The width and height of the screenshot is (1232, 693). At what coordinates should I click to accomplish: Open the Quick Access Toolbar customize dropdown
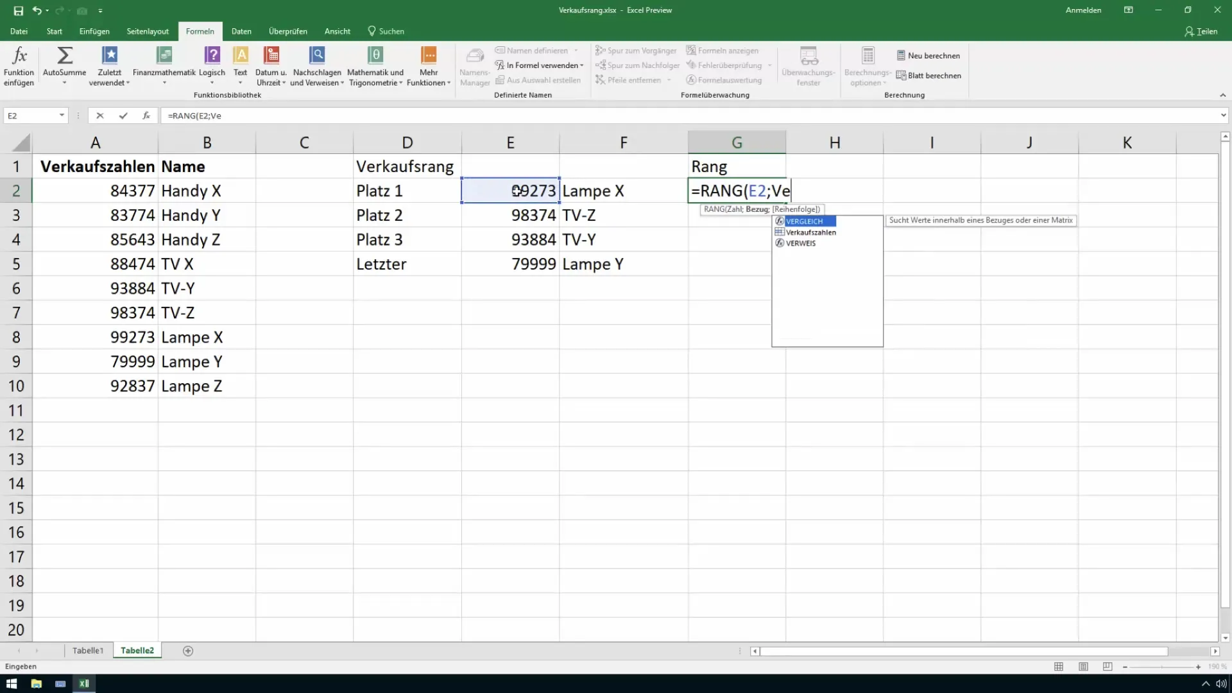tap(100, 11)
